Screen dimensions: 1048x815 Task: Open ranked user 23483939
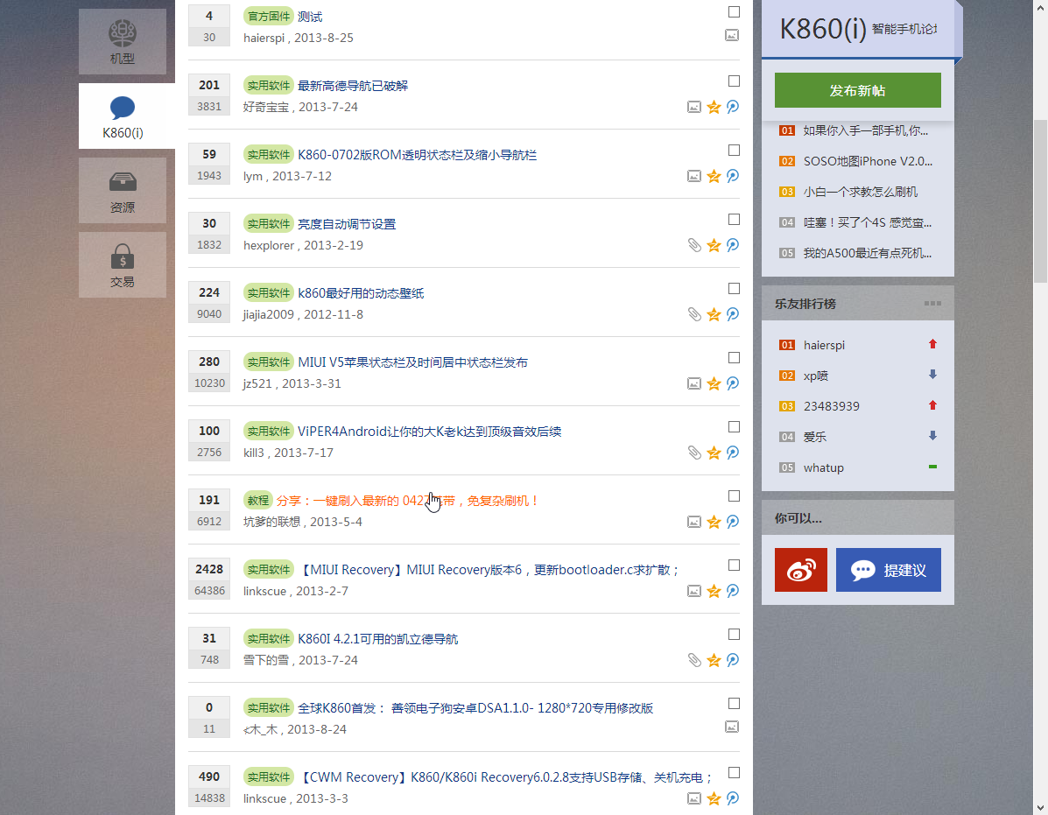(x=832, y=406)
